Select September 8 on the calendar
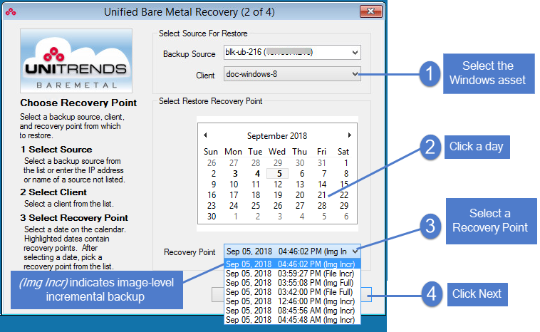540x332 pixels. pos(346,174)
